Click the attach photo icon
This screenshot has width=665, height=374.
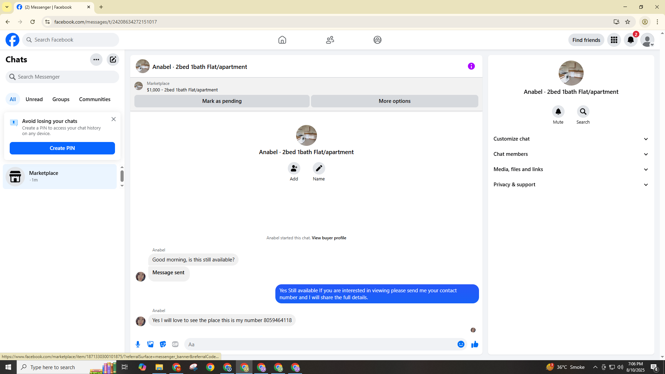coord(150,344)
